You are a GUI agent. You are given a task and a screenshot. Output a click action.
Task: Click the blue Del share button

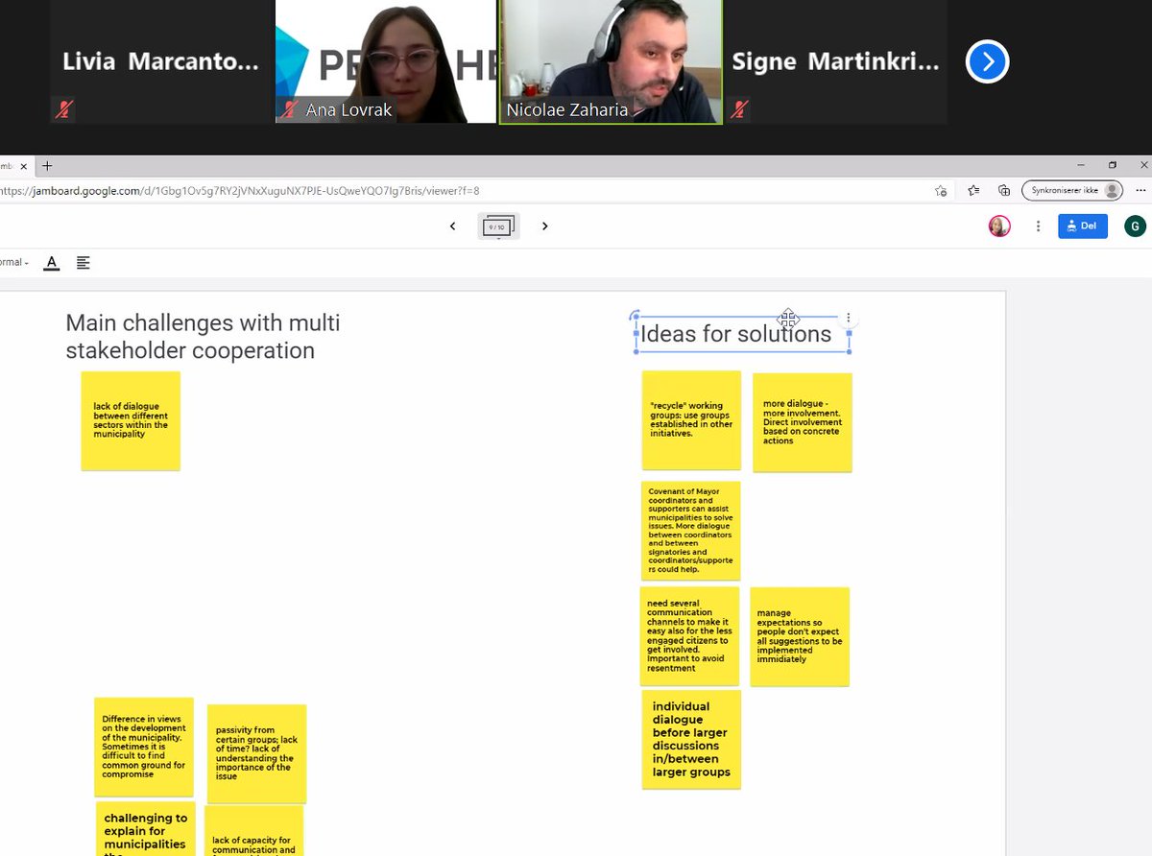pyautogui.click(x=1083, y=226)
